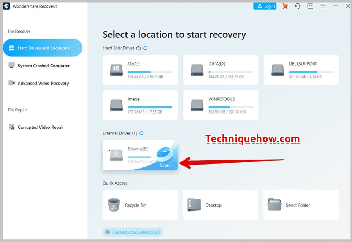352x242 pixels.
Task: Click the "OS(C:)" drive name
Action: pyautogui.click(x=134, y=64)
